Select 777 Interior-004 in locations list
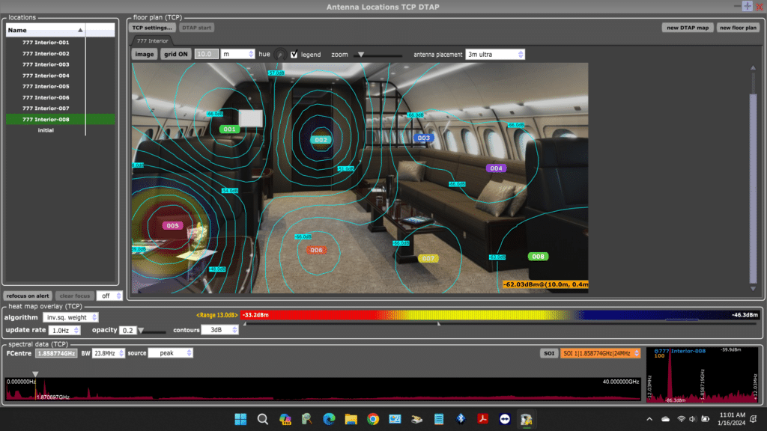767x431 pixels. point(46,76)
